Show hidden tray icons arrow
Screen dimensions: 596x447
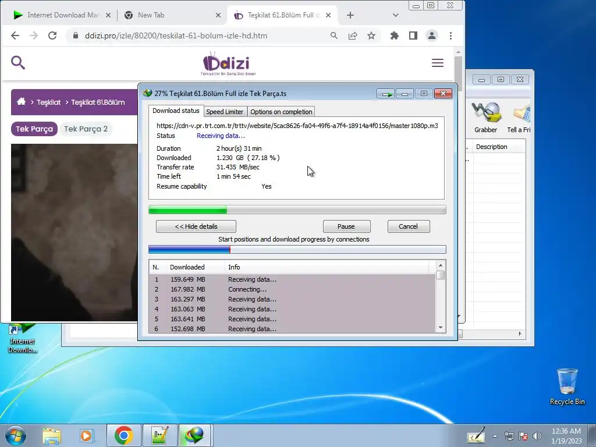495,436
